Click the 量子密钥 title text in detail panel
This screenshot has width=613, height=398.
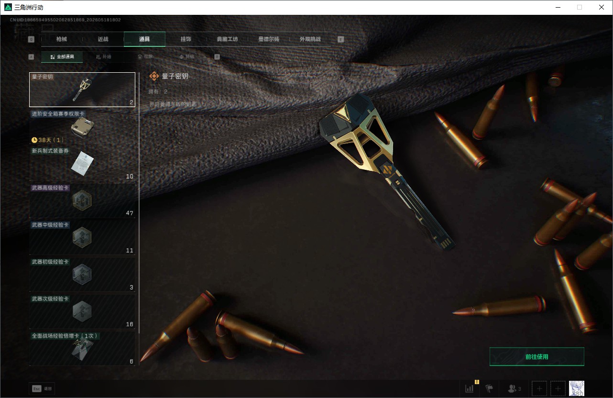pyautogui.click(x=175, y=76)
